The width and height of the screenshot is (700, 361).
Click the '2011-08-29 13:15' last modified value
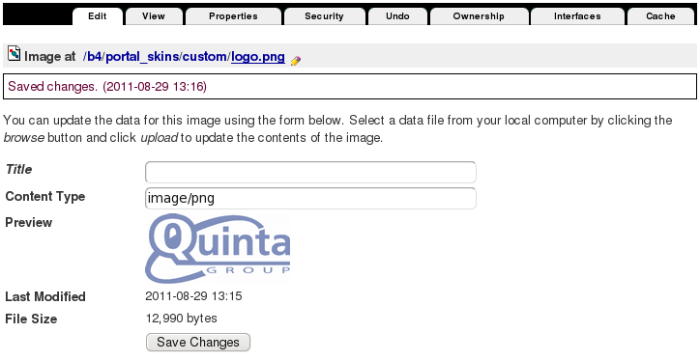(x=193, y=296)
